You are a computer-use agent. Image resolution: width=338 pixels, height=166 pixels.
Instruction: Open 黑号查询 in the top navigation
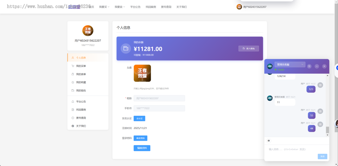click(x=166, y=7)
